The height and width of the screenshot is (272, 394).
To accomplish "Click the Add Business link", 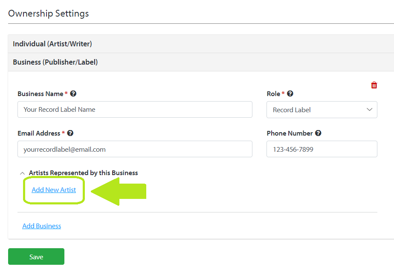I will 42,226.
